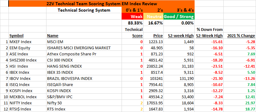The height and width of the screenshot is (112, 256).
Task: Select the 'HSI Index' symbol cell
Action: click(27, 66)
